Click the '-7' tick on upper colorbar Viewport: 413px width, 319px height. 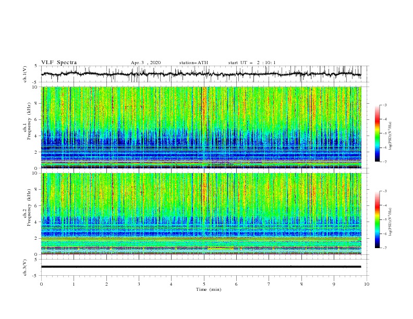(385, 162)
